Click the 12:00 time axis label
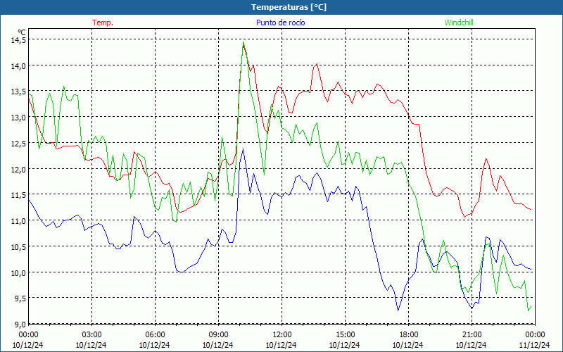 tap(281, 334)
